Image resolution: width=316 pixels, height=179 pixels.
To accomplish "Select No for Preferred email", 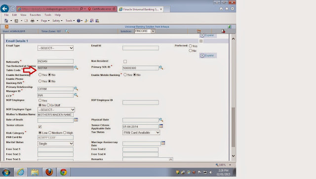I will point(191,50).
